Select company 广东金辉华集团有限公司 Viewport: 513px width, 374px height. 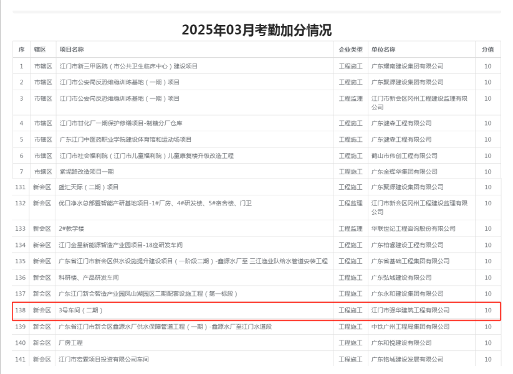click(405, 172)
